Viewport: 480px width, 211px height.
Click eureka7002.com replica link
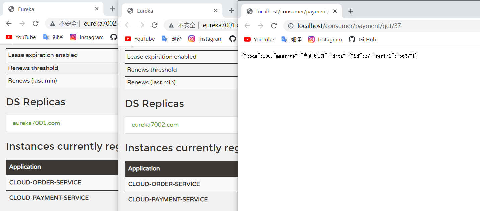pyautogui.click(x=155, y=125)
